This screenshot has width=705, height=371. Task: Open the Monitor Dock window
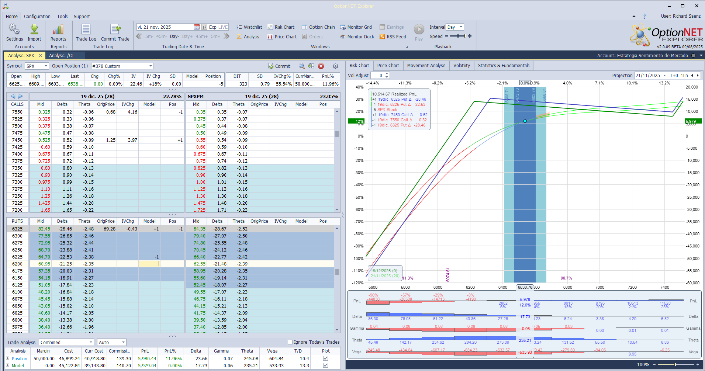(x=357, y=37)
